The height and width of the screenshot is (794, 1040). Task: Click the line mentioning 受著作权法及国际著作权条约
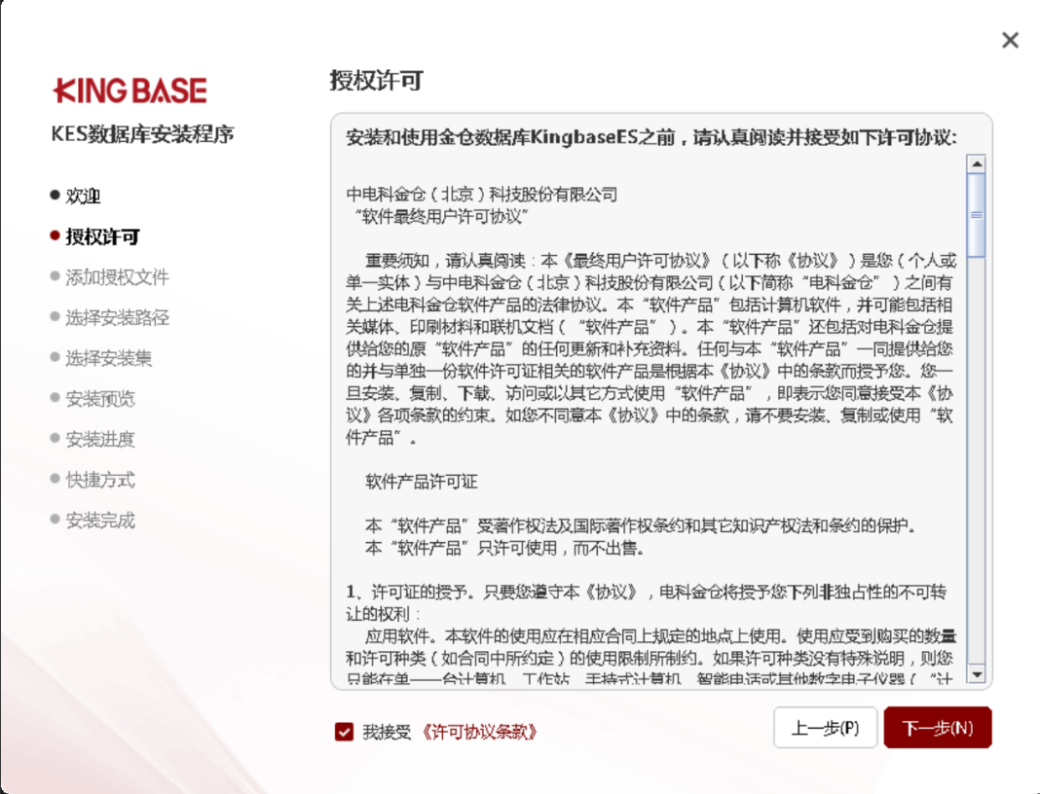click(642, 525)
